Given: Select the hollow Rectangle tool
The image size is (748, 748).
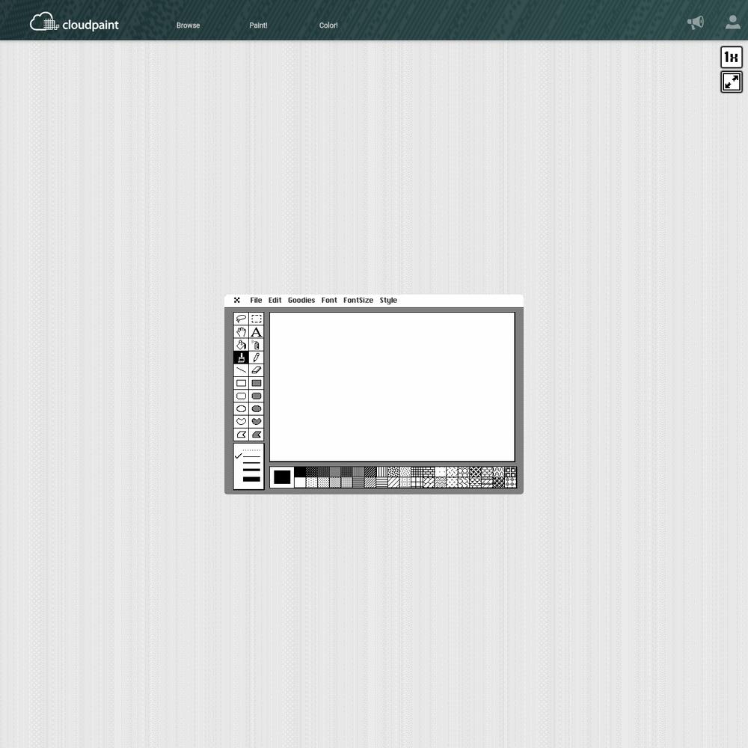Looking at the screenshot, I should (241, 383).
